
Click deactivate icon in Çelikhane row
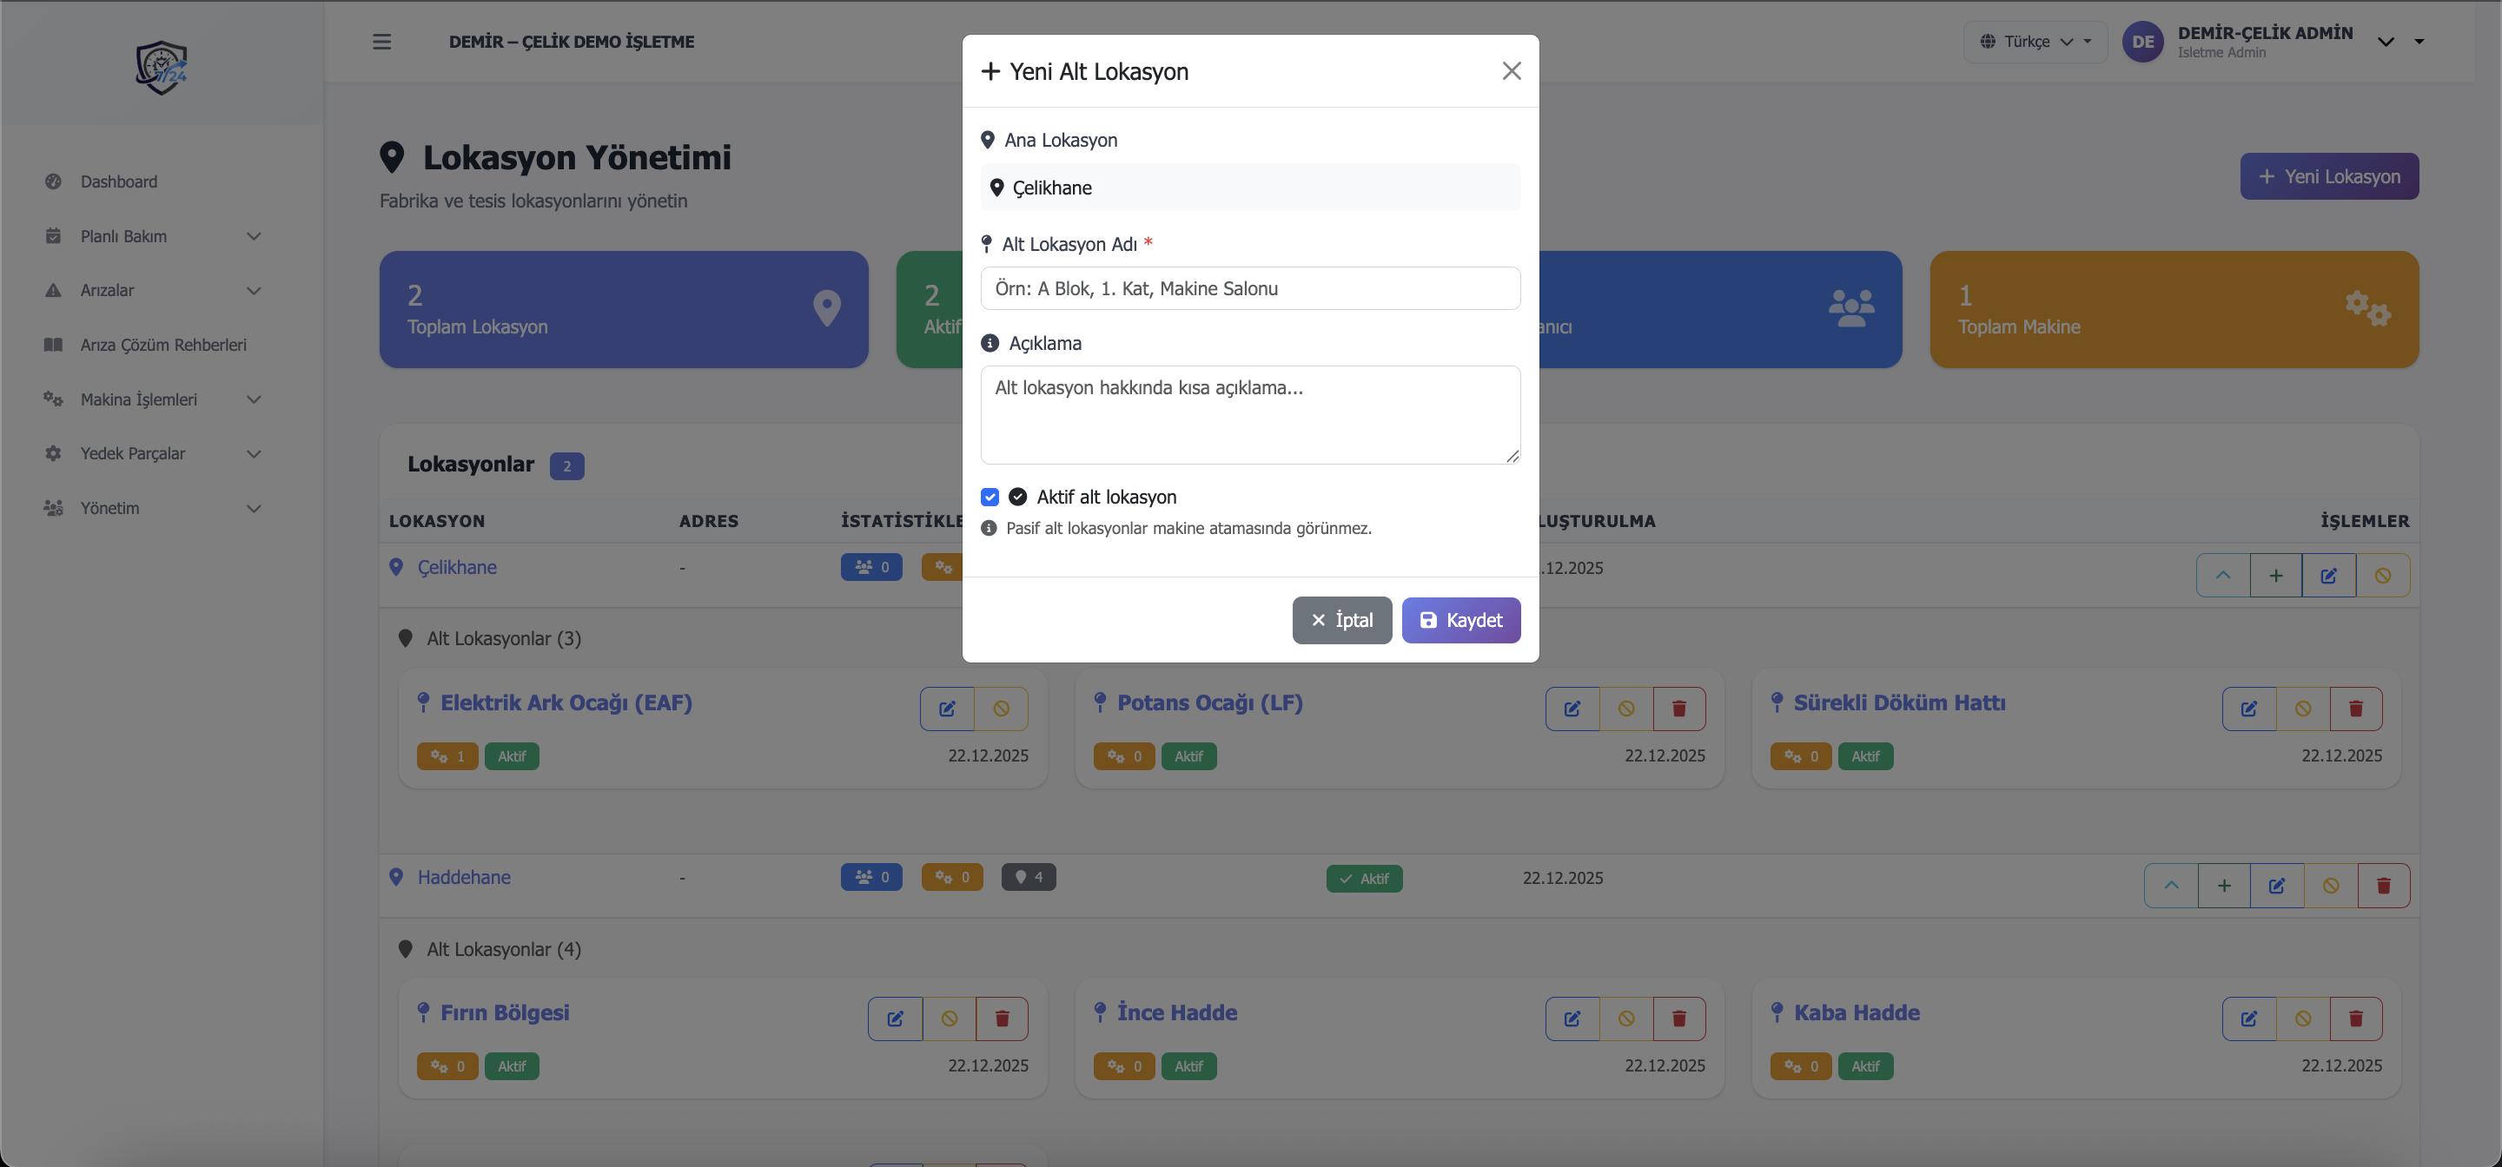(x=2382, y=576)
